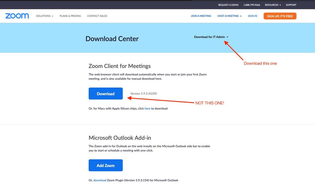The width and height of the screenshot is (315, 196).
Task: Open the Contact Sales page
Action: point(97,16)
